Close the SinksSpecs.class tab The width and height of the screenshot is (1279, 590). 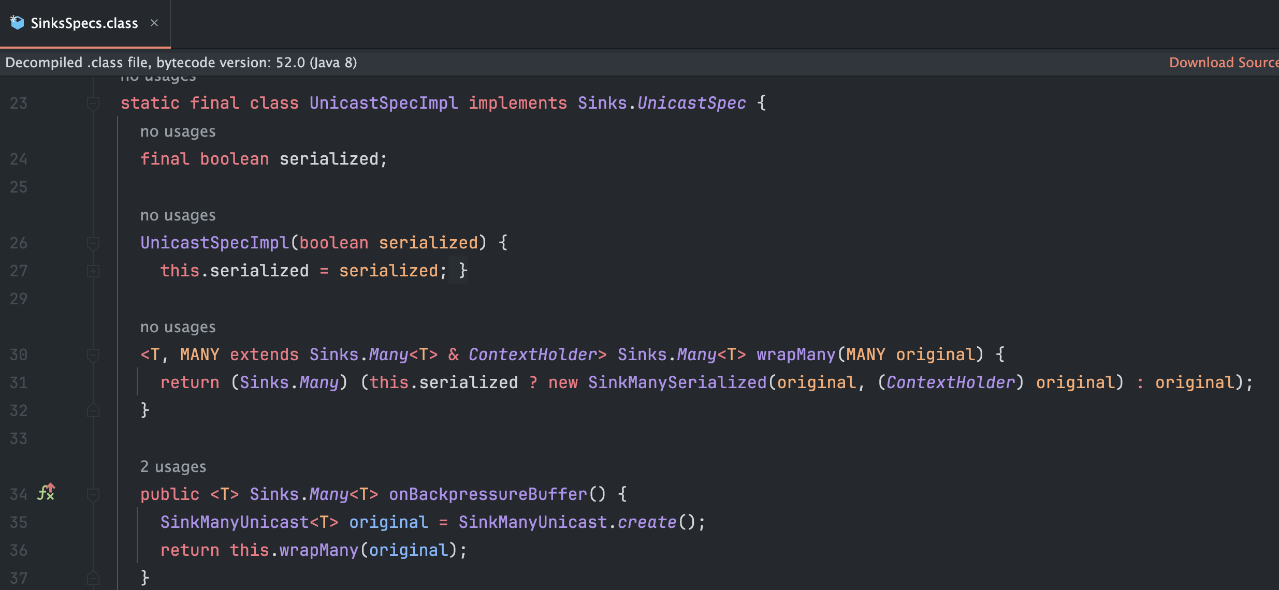(154, 23)
